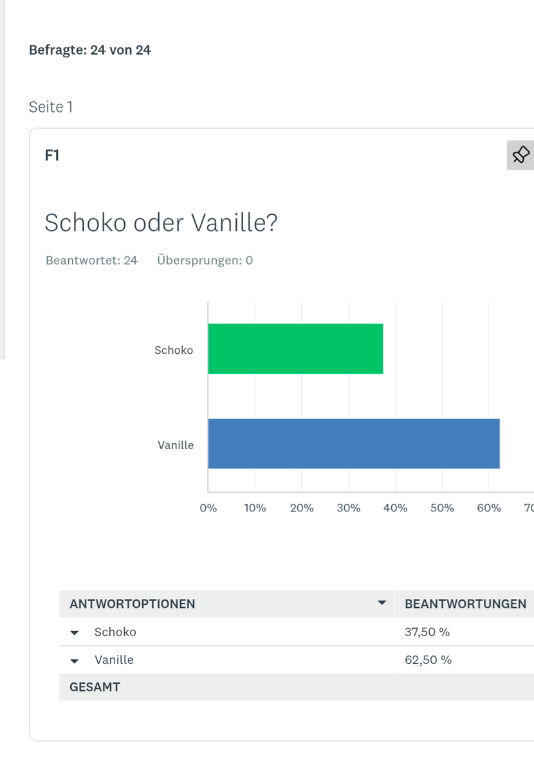This screenshot has height=772, width=534.
Task: Open the ANTWORTOPTIONEN column sort dropdown arrow
Action: coord(382,603)
